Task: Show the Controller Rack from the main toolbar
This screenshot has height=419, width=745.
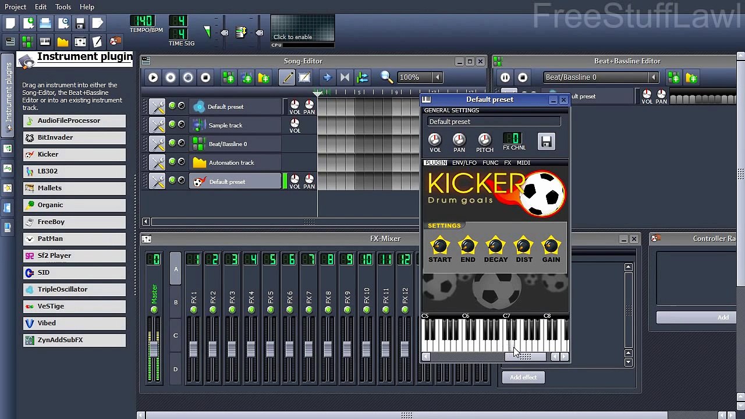Action: (115, 41)
